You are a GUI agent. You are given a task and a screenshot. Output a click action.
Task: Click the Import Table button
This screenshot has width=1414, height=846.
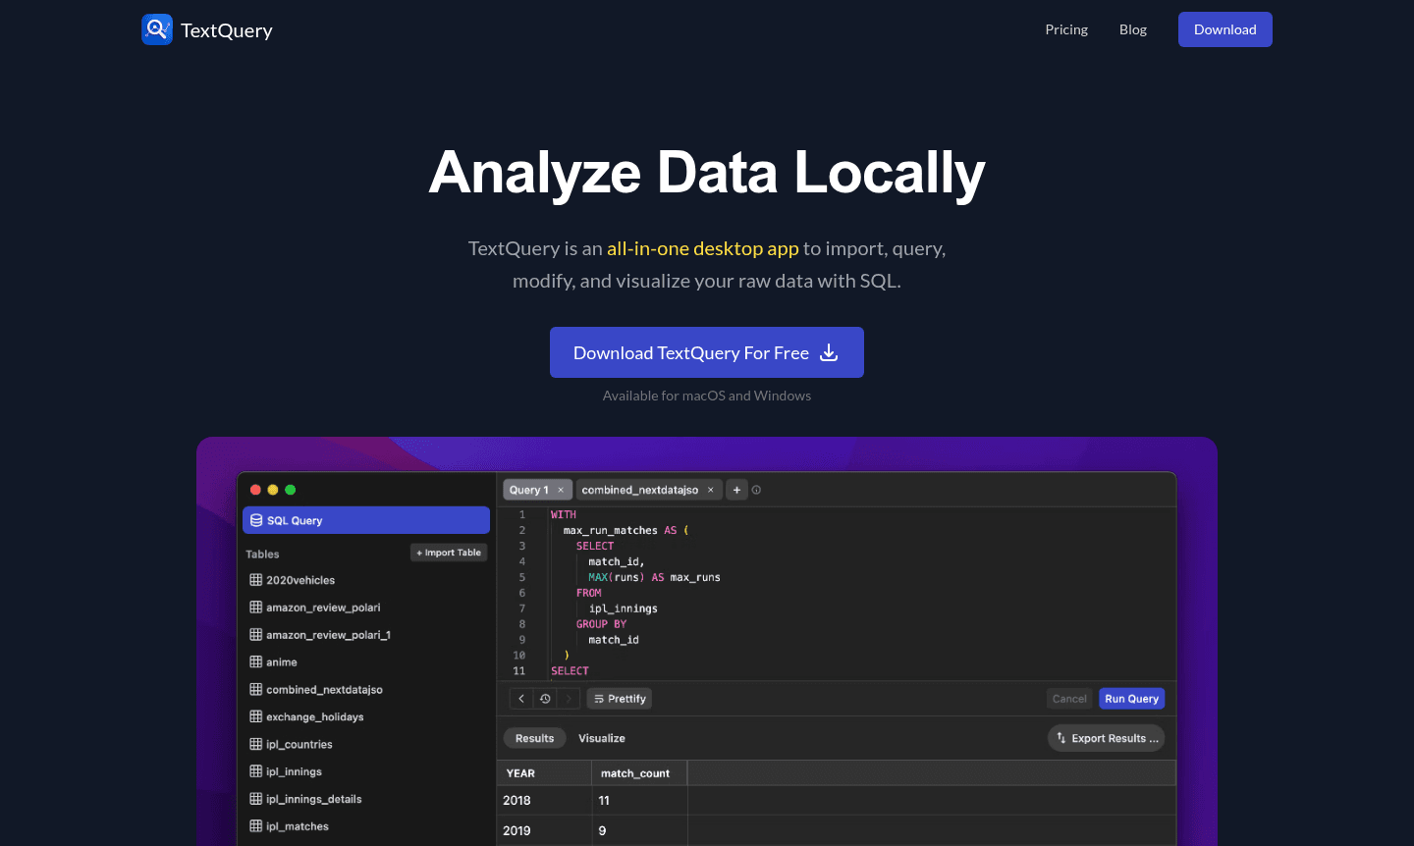click(448, 552)
